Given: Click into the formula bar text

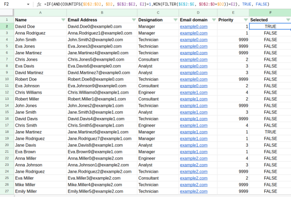Looking at the screenshot, I should (157, 4).
